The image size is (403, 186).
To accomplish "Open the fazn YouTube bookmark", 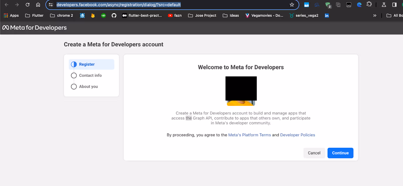I will (x=175, y=15).
